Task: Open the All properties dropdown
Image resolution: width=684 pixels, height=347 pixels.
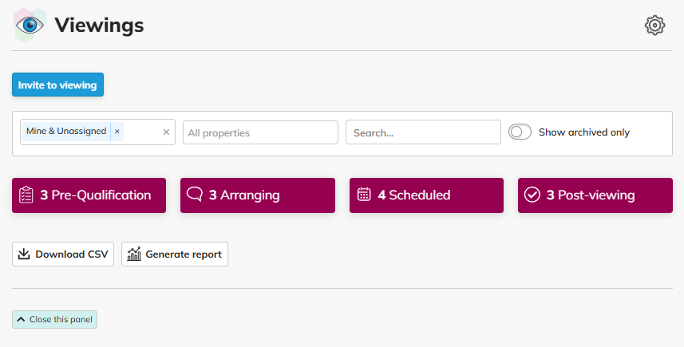Action: click(x=260, y=132)
